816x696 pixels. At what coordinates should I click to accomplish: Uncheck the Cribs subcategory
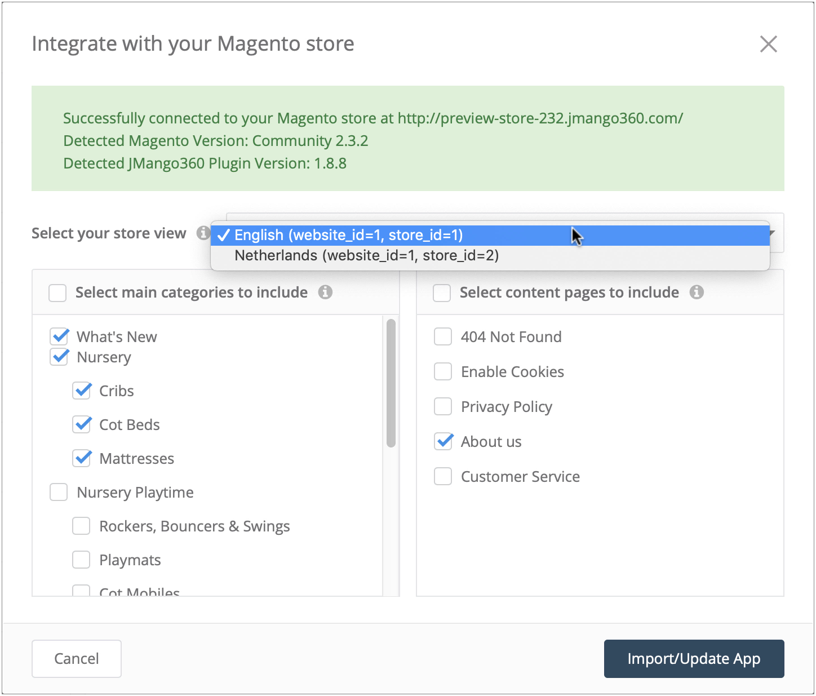82,391
